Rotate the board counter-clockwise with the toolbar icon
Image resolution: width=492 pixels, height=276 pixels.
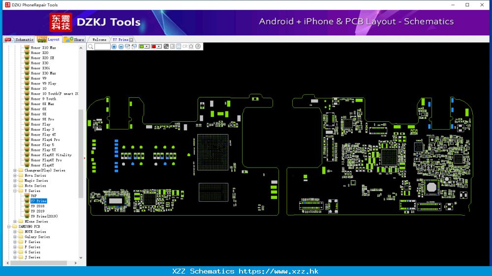134,47
